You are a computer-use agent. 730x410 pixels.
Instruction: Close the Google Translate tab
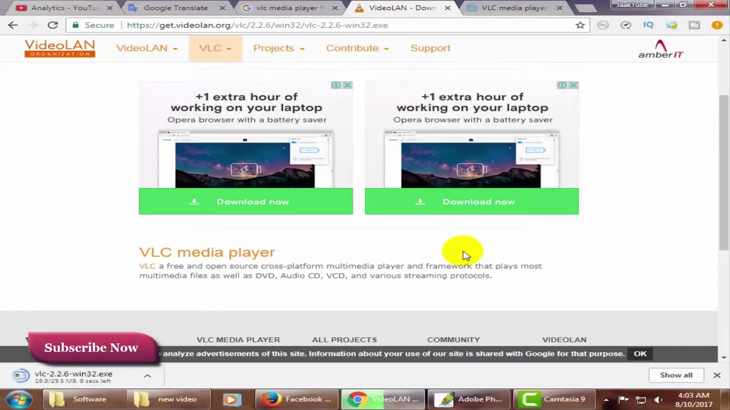click(x=222, y=8)
